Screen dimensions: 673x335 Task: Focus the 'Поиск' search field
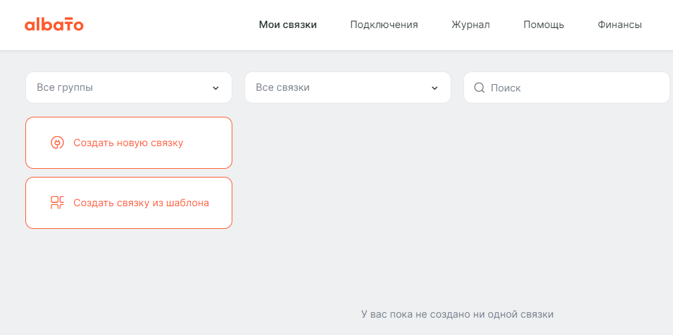[574, 87]
